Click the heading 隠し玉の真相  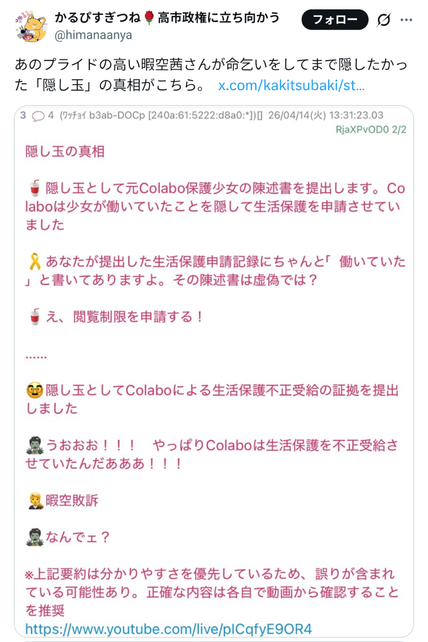65,152
